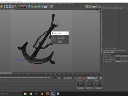Click OK in the Information dialog
Image resolution: width=128 pixels, height=96 pixels.
click(60, 42)
